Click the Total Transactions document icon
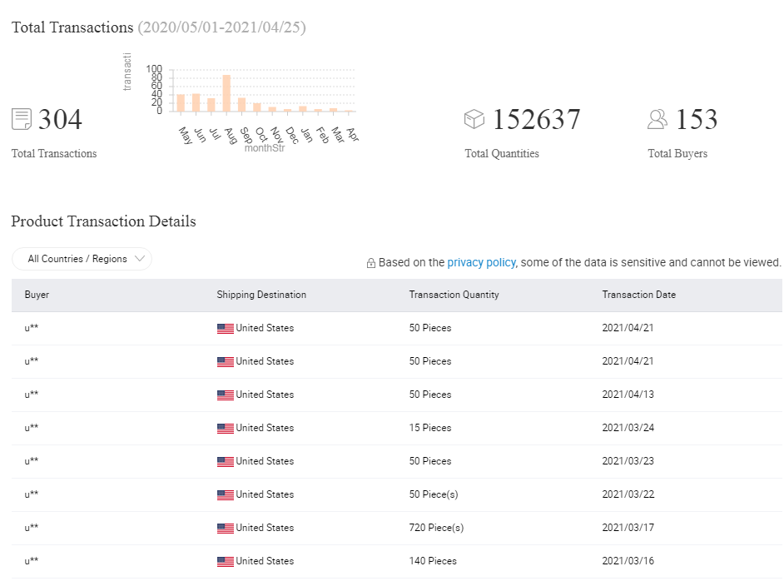Viewport: 784px width, 581px height. pyautogui.click(x=22, y=119)
